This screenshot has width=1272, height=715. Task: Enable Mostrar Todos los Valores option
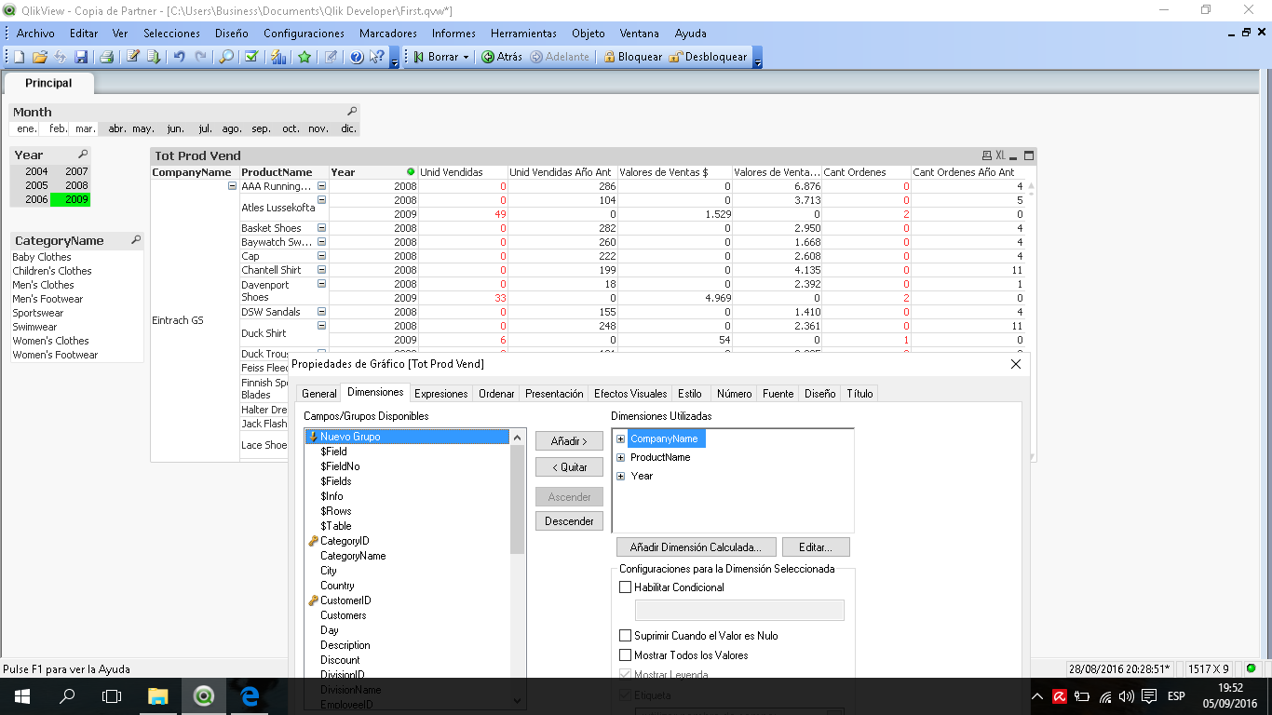[x=623, y=654]
